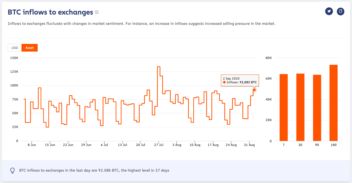The width and height of the screenshot is (352, 183).
Task: Select the Asset denomination toggle
Action: tap(29, 48)
